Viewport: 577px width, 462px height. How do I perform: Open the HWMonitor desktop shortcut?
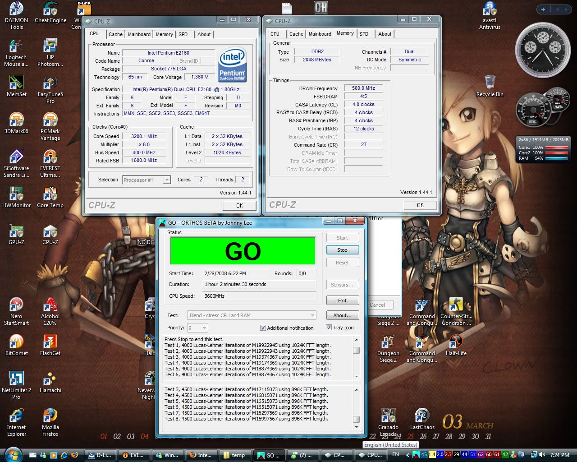click(16, 195)
